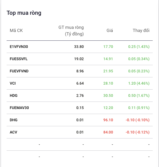Open the FUESSVFL ticker symbol
159x167 pixels.
click(19, 59)
